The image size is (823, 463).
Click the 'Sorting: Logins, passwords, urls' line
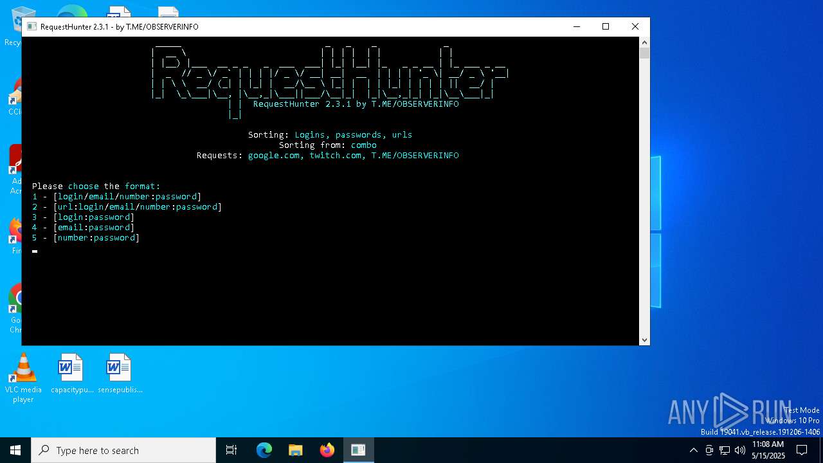[x=330, y=134]
